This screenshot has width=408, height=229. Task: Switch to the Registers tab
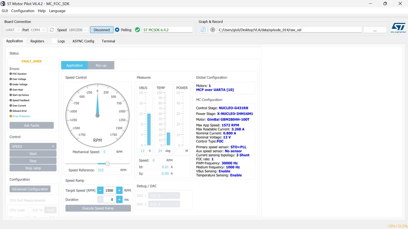37,41
